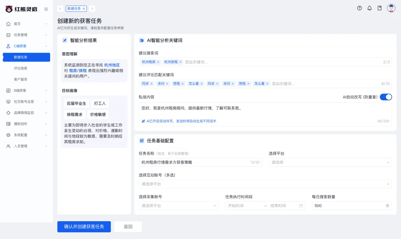Open the notification bell icon
The height and width of the screenshot is (239, 401).
(369, 8)
